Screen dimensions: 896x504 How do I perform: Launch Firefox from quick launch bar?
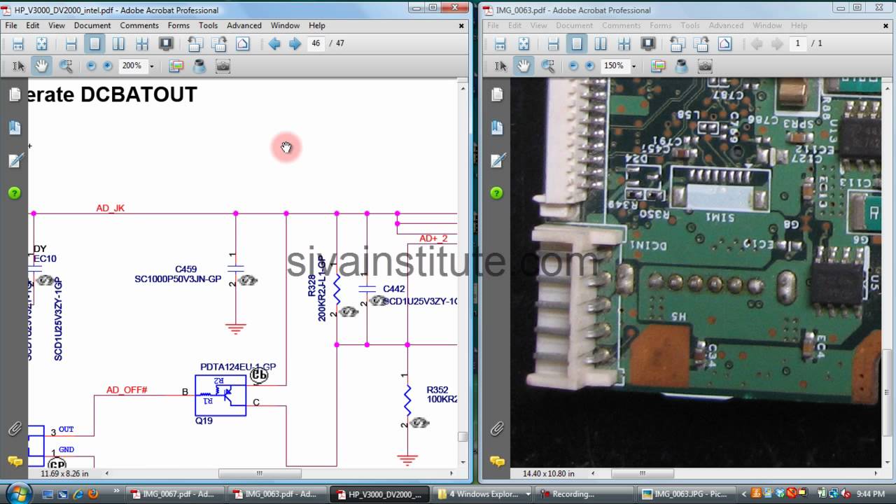tap(92, 493)
